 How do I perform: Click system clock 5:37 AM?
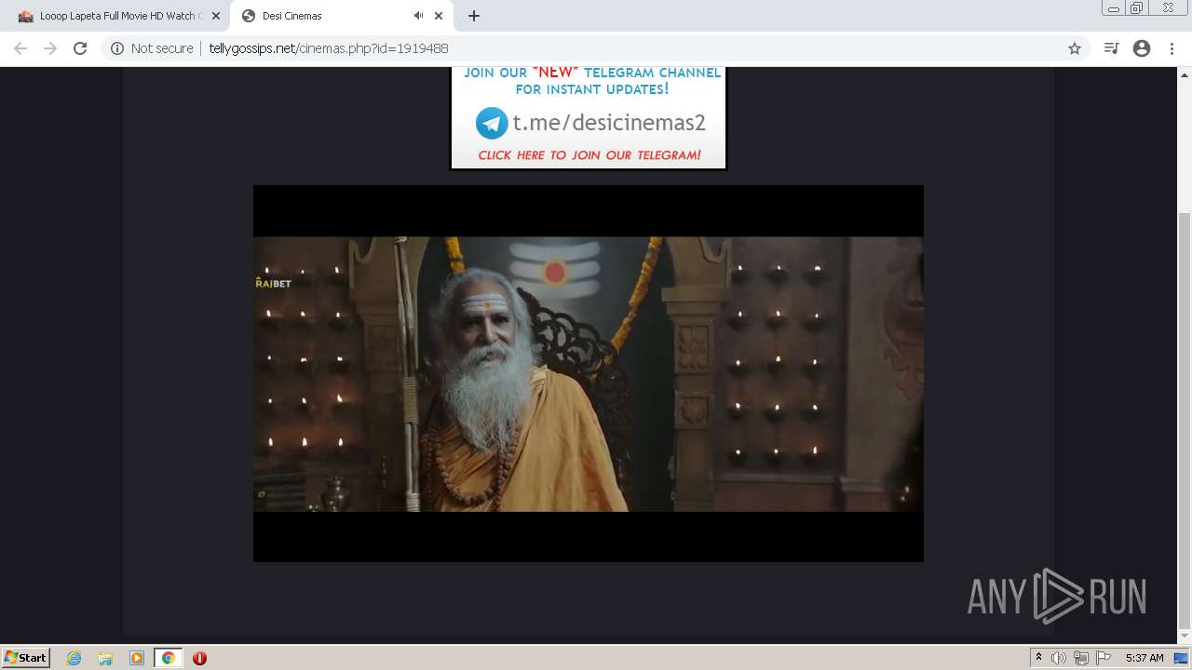(x=1145, y=658)
